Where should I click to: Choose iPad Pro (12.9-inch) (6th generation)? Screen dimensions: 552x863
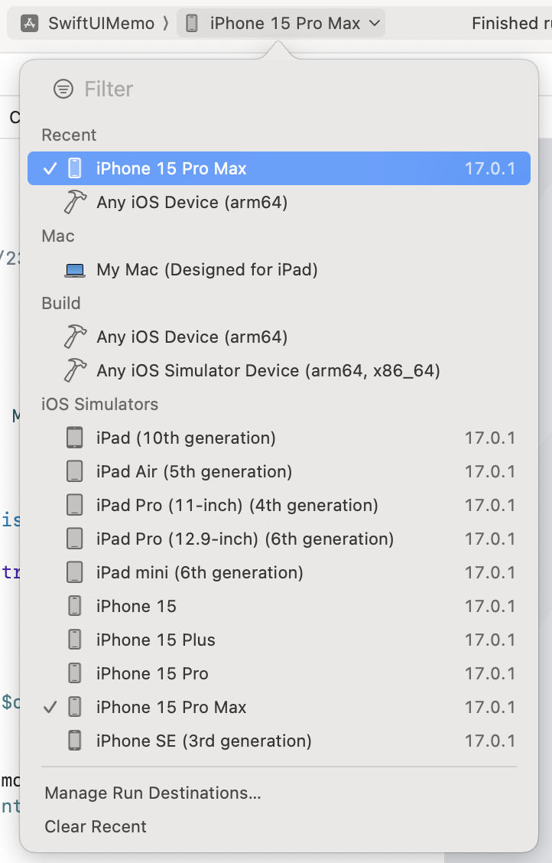pyautogui.click(x=279, y=539)
